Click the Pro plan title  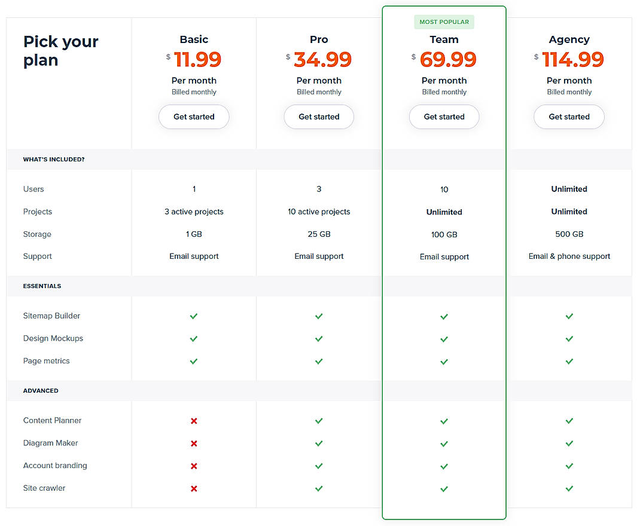(x=319, y=39)
